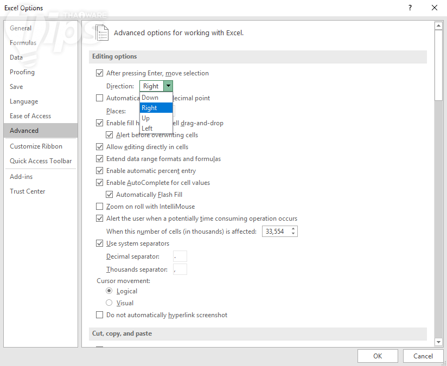447x366 pixels.
Task: Toggle Alert before overwriting cells
Action: coord(109,135)
